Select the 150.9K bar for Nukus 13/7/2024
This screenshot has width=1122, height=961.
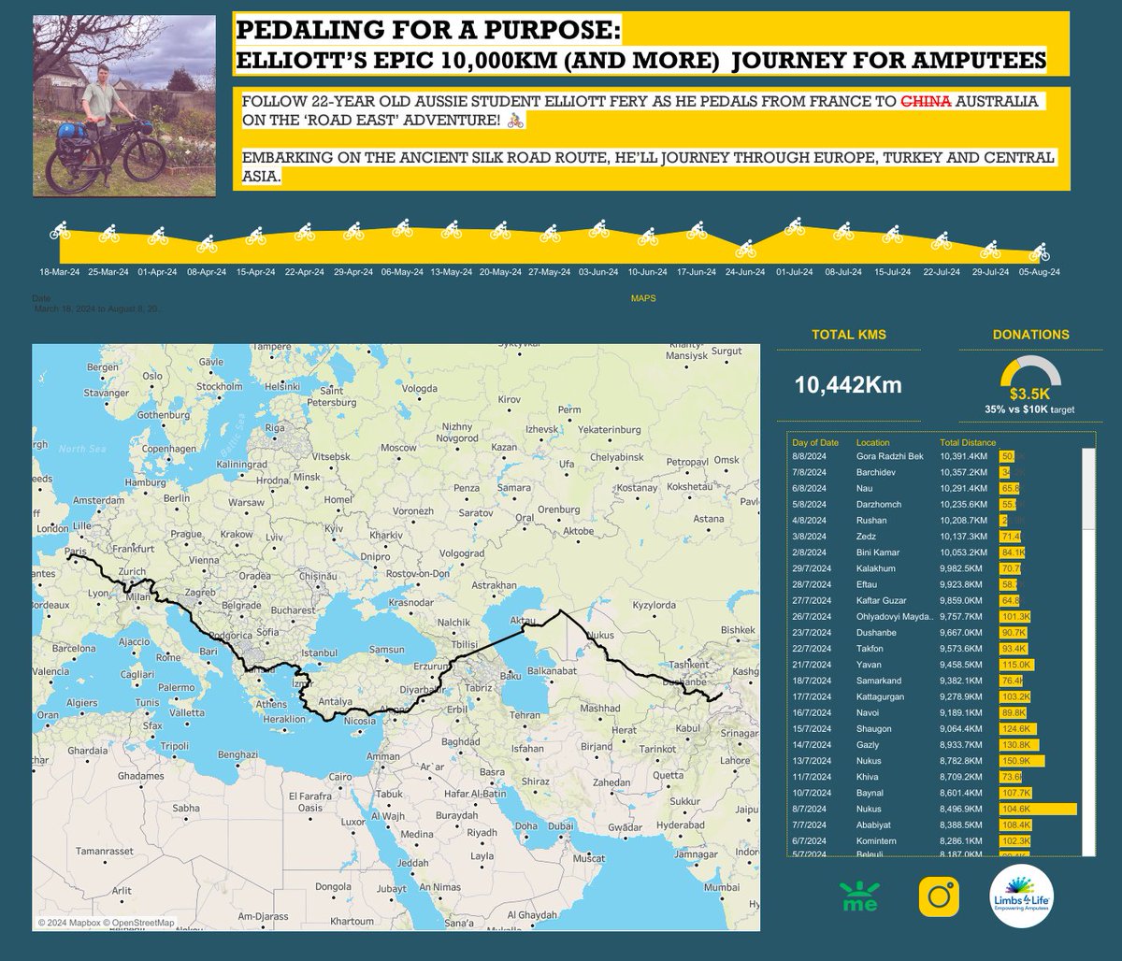click(1021, 761)
